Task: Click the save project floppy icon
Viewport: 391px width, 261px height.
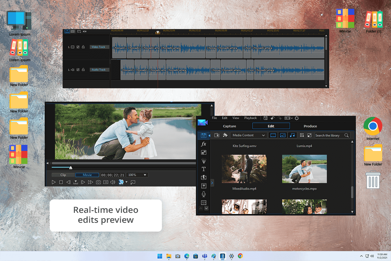Action: point(265,118)
